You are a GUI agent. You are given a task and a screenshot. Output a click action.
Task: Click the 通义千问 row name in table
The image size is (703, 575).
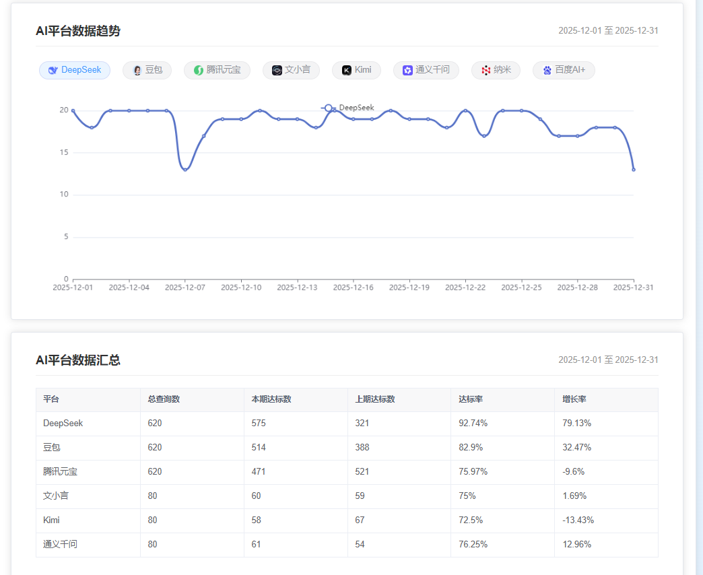click(60, 544)
